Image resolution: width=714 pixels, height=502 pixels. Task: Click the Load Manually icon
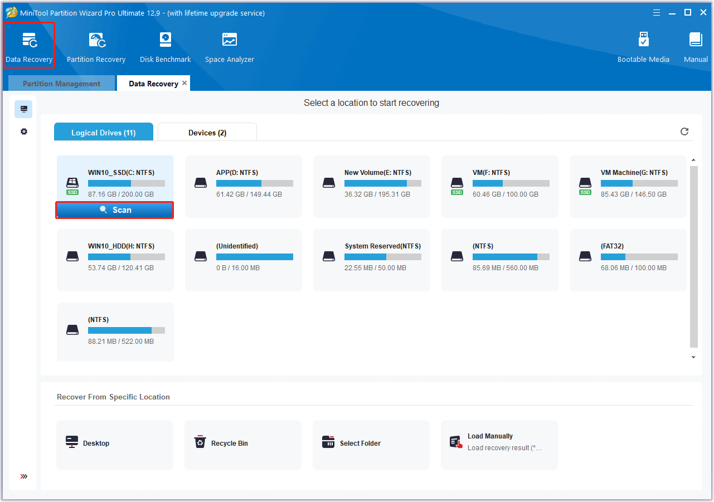pyautogui.click(x=456, y=442)
